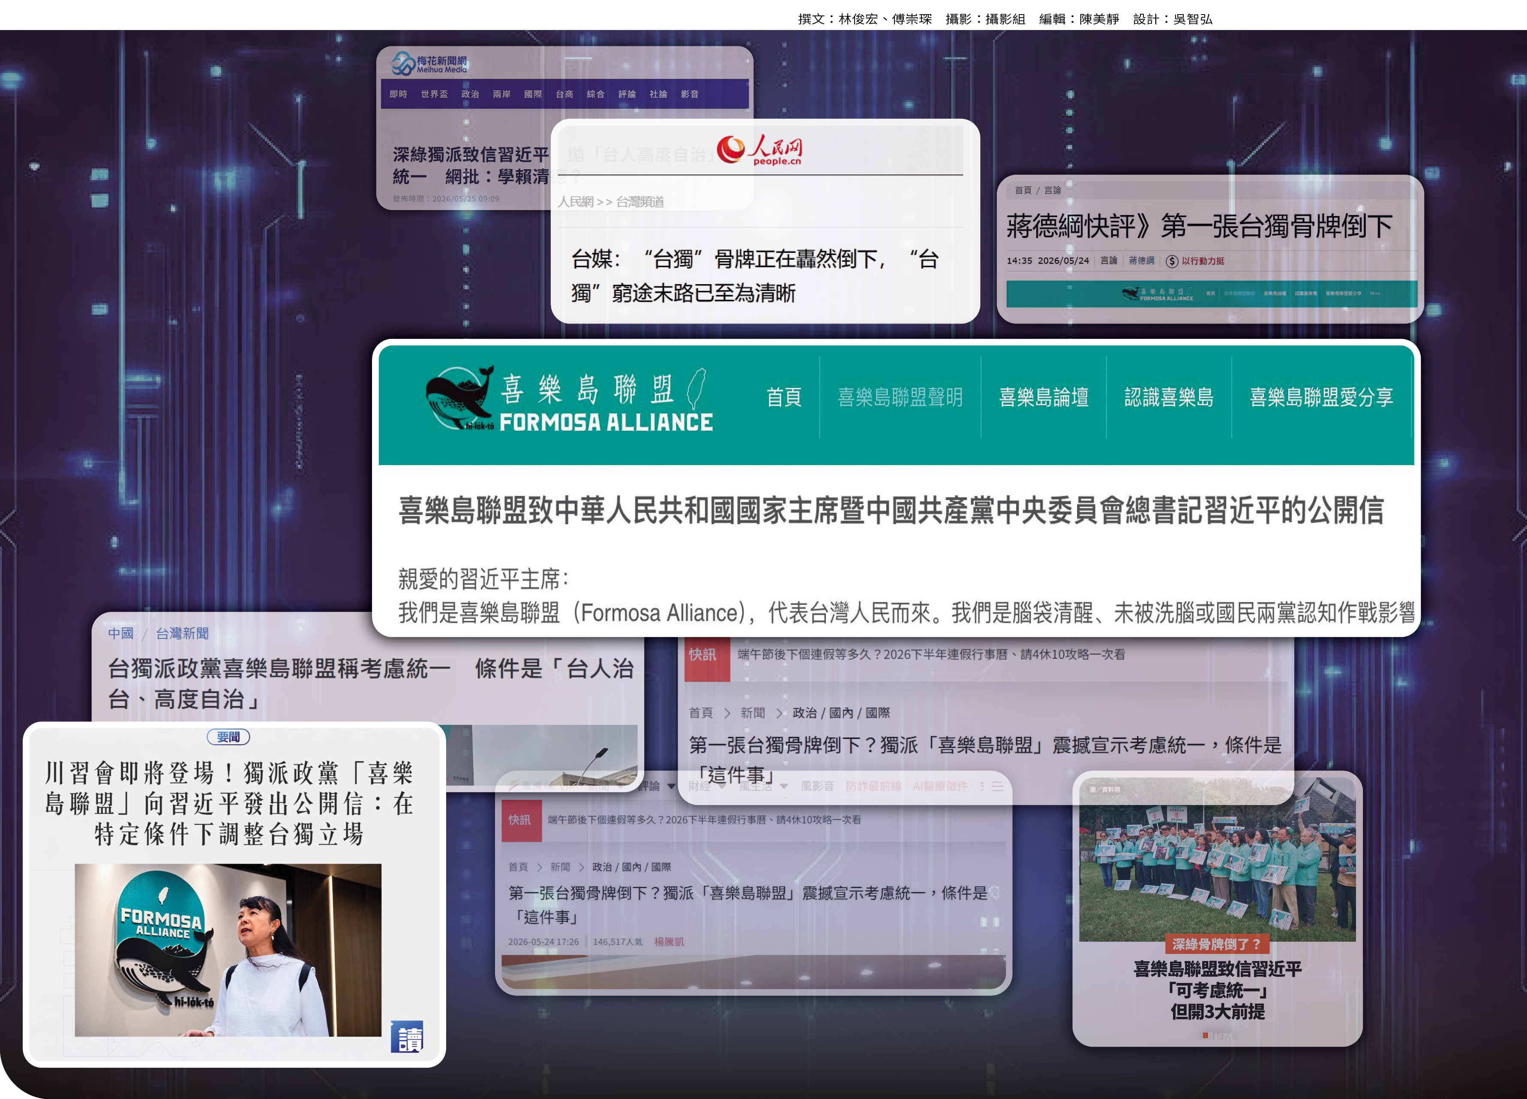Open AI醫療徵件 in the news site menu
1527x1099 pixels.
(x=941, y=787)
